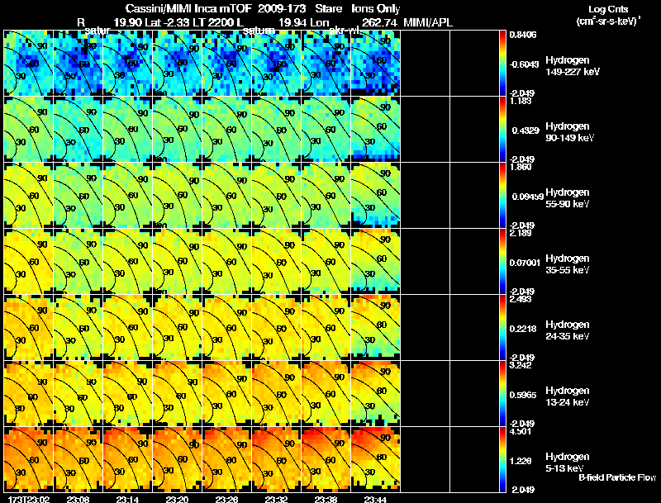
Task: Click the 'Ions Only' header text
Action: [x=376, y=8]
